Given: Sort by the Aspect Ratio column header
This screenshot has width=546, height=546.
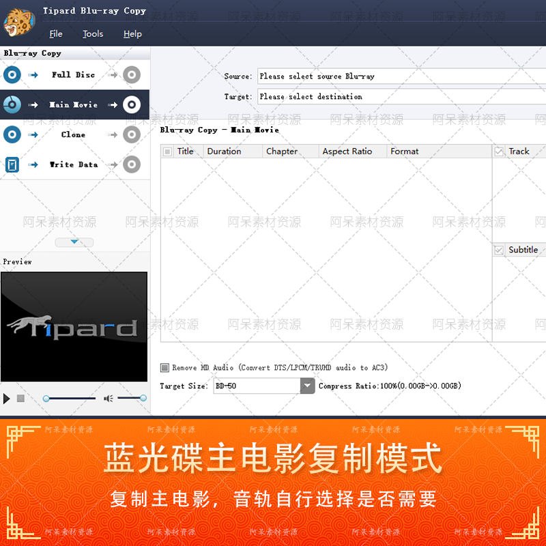Looking at the screenshot, I should click(352, 152).
